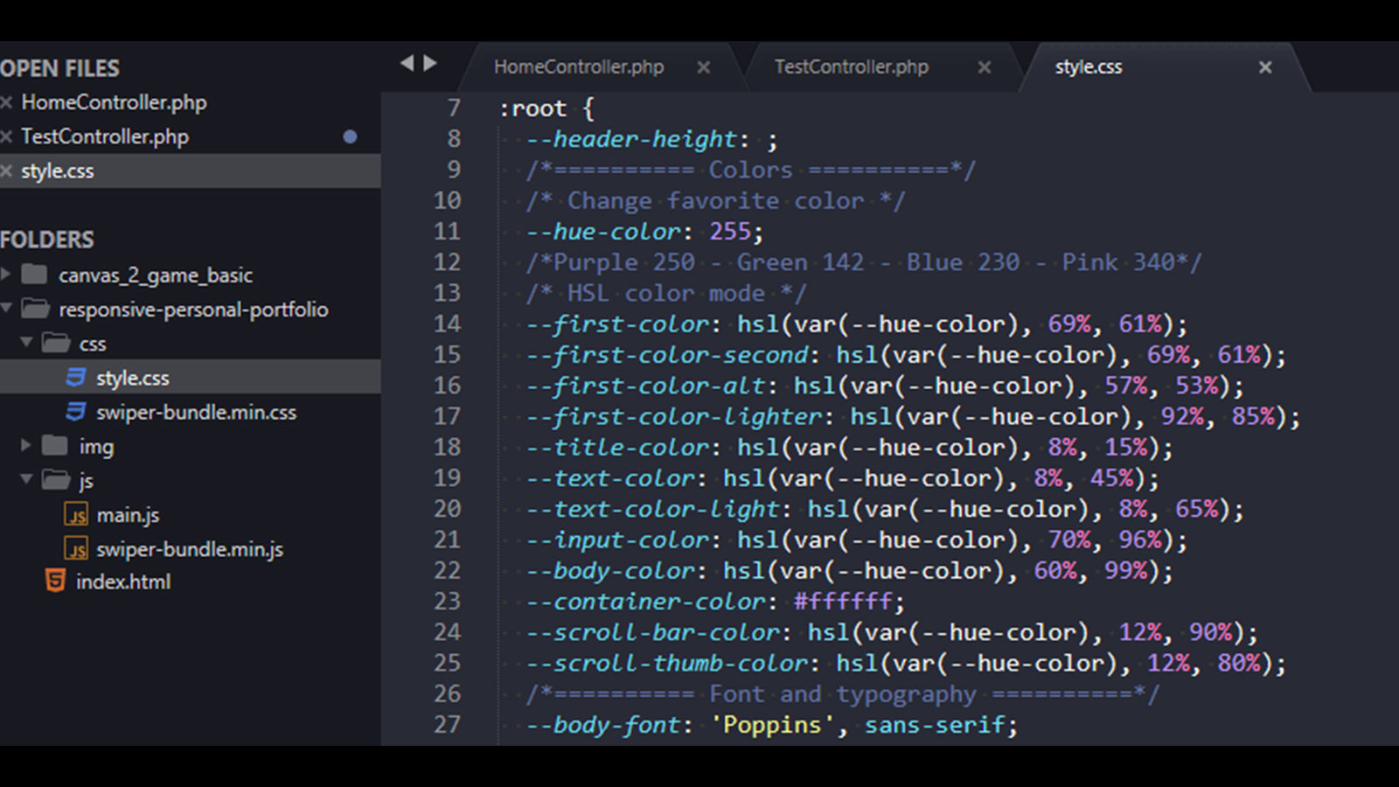
Task: Click the next tab right arrow
Action: click(430, 63)
